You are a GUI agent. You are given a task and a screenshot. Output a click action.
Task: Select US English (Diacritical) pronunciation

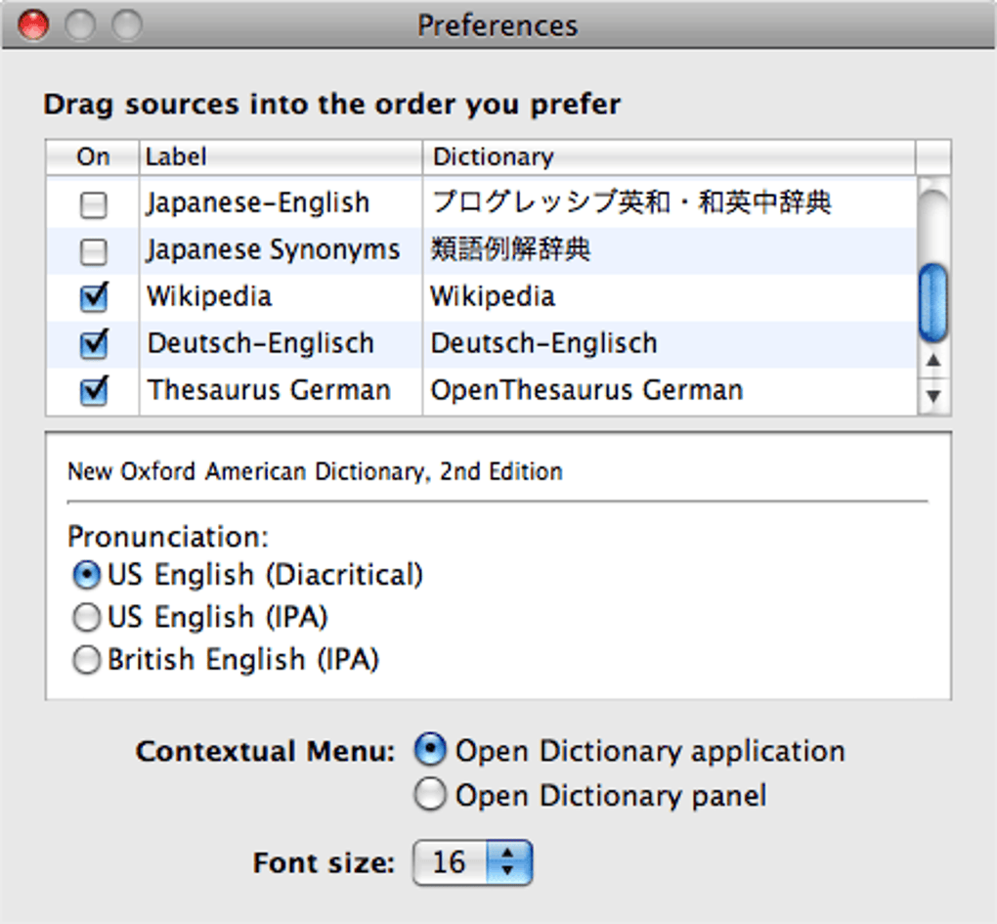[86, 575]
